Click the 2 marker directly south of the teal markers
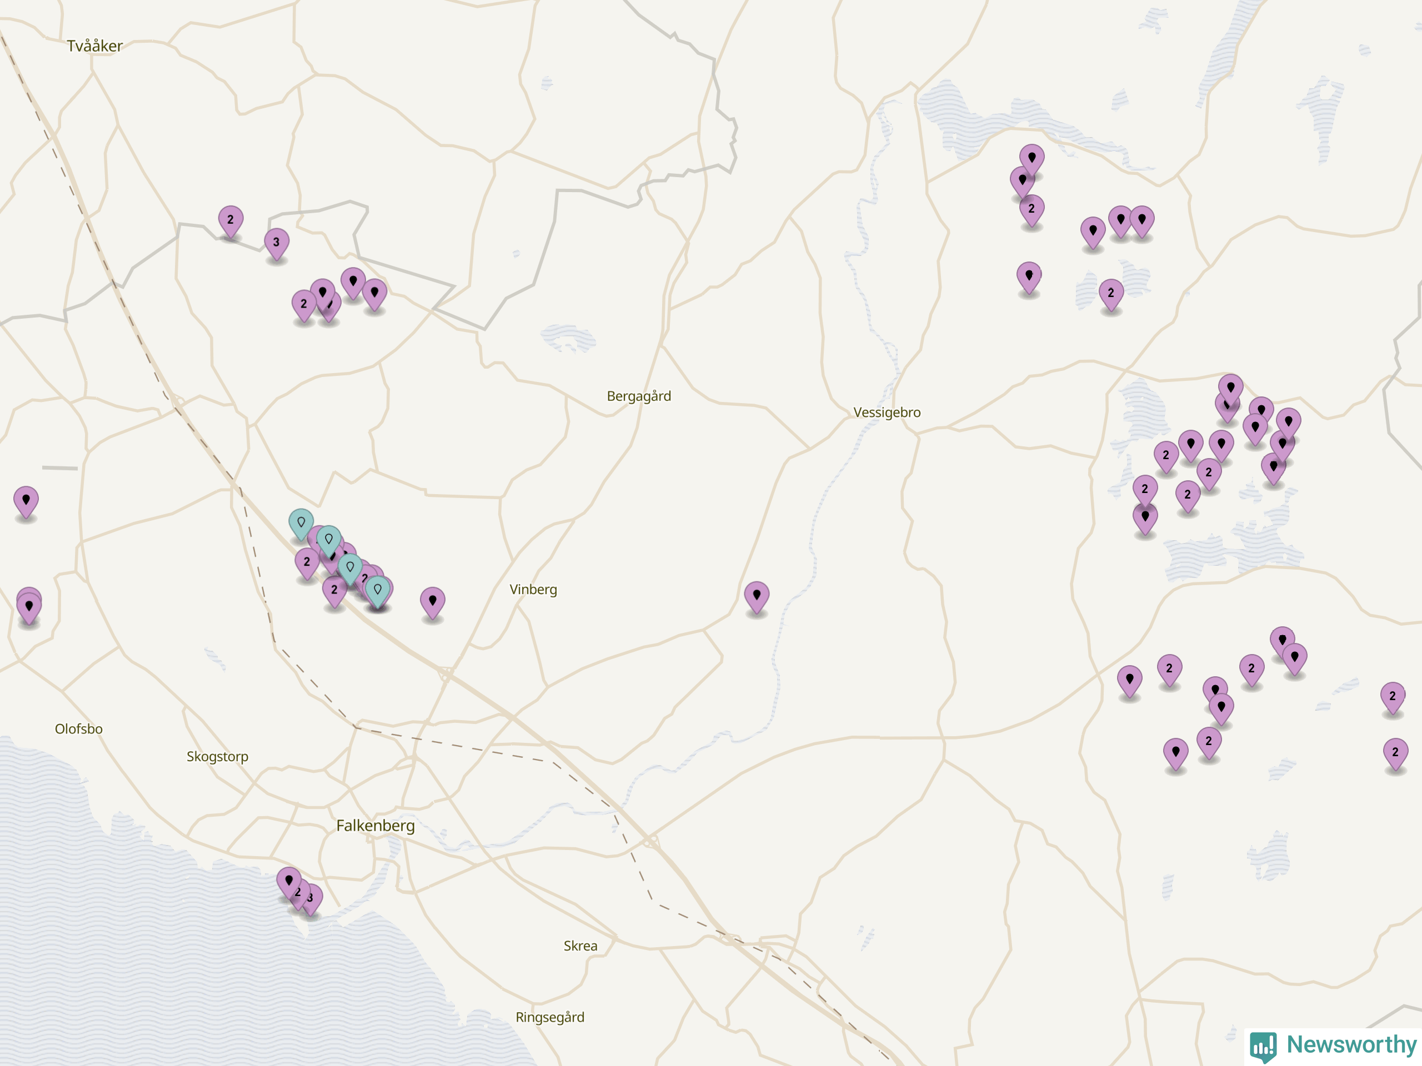This screenshot has height=1066, width=1422. click(334, 592)
